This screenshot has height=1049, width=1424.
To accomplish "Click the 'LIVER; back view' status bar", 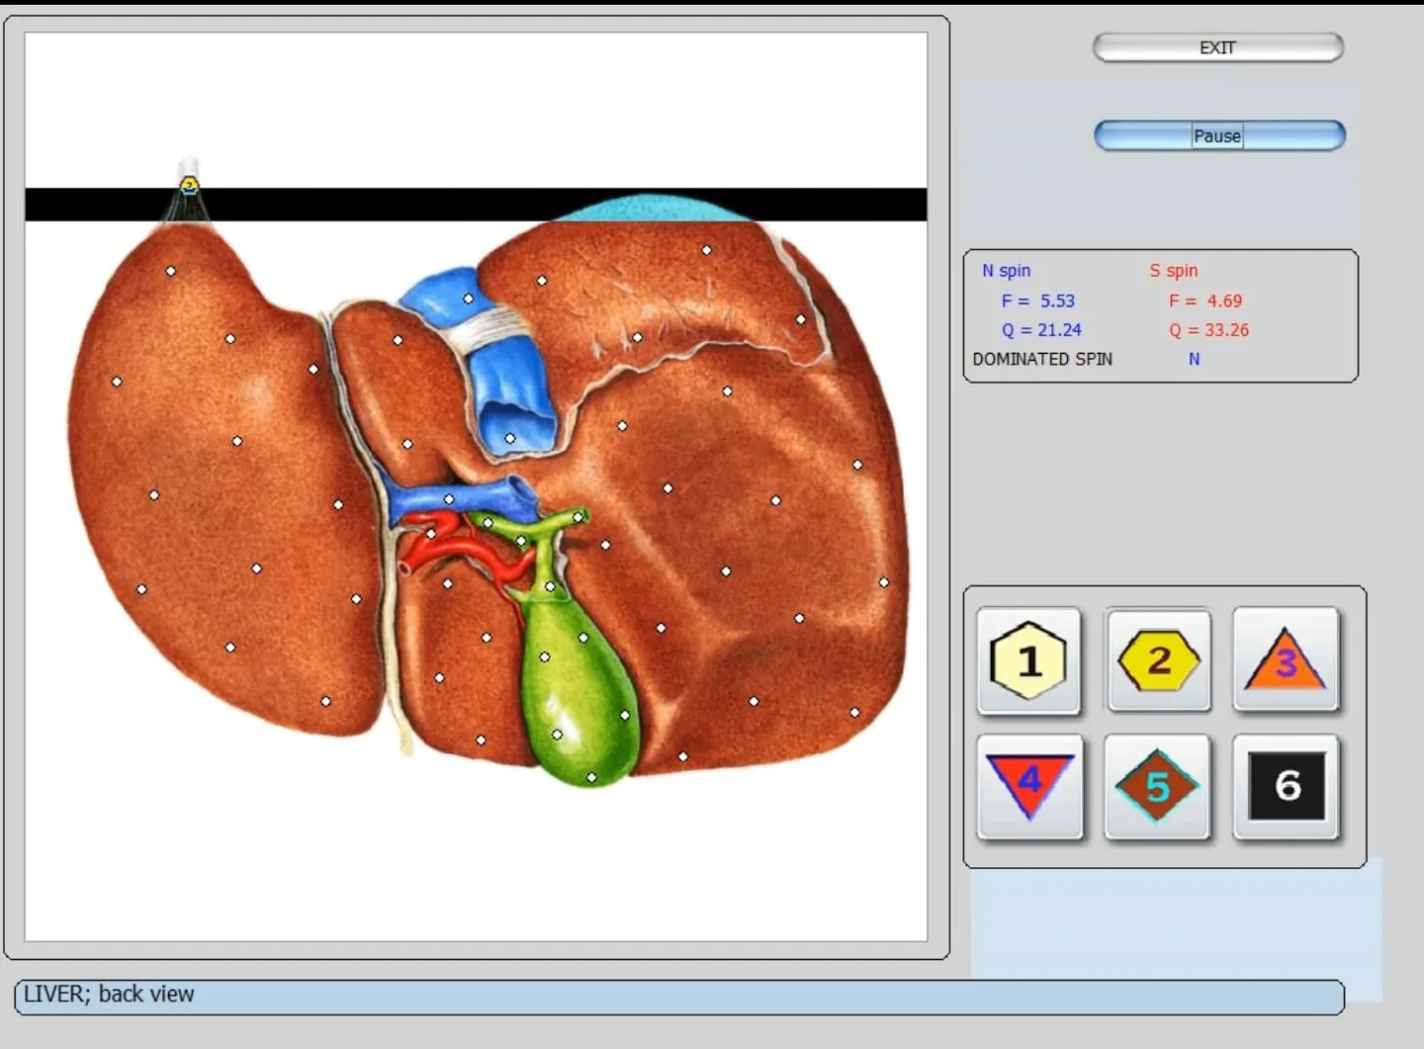I will [x=678, y=997].
